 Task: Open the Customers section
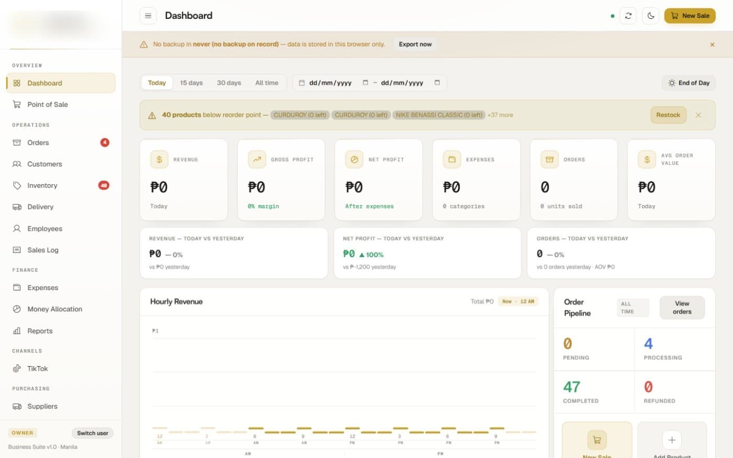pos(61,164)
